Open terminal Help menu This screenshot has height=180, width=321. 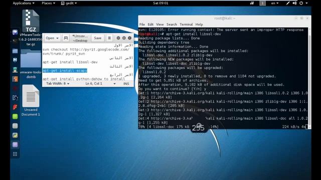tap(199, 24)
